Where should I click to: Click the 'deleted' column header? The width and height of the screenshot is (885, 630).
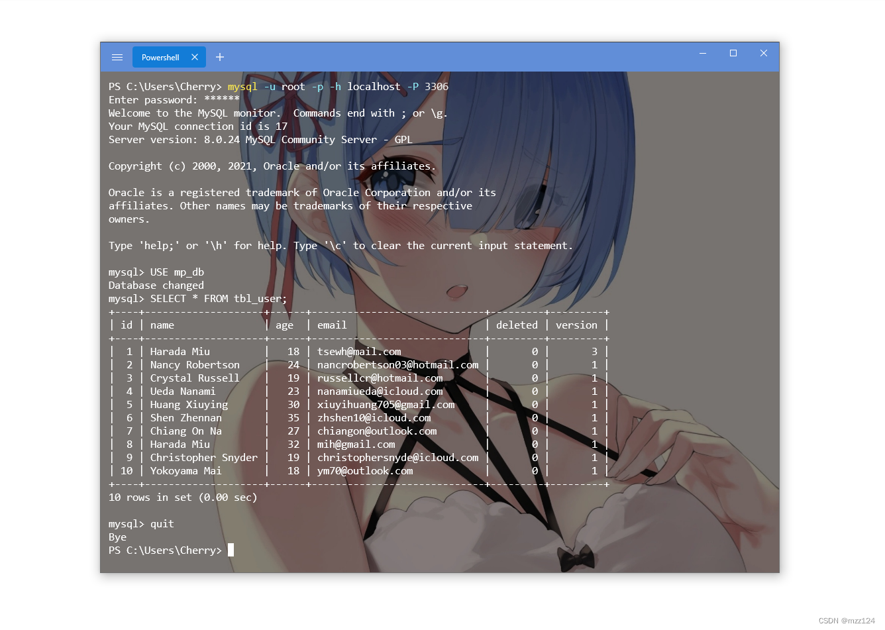coord(517,325)
